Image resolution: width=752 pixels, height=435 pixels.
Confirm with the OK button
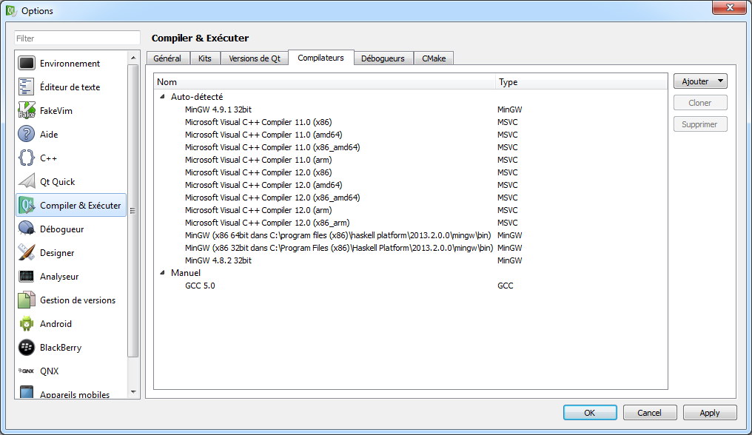click(x=590, y=413)
